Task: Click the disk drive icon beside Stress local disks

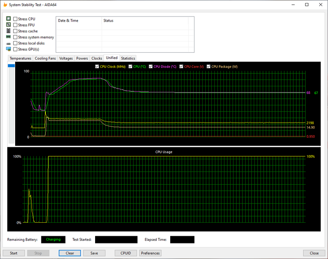Action: (8, 43)
